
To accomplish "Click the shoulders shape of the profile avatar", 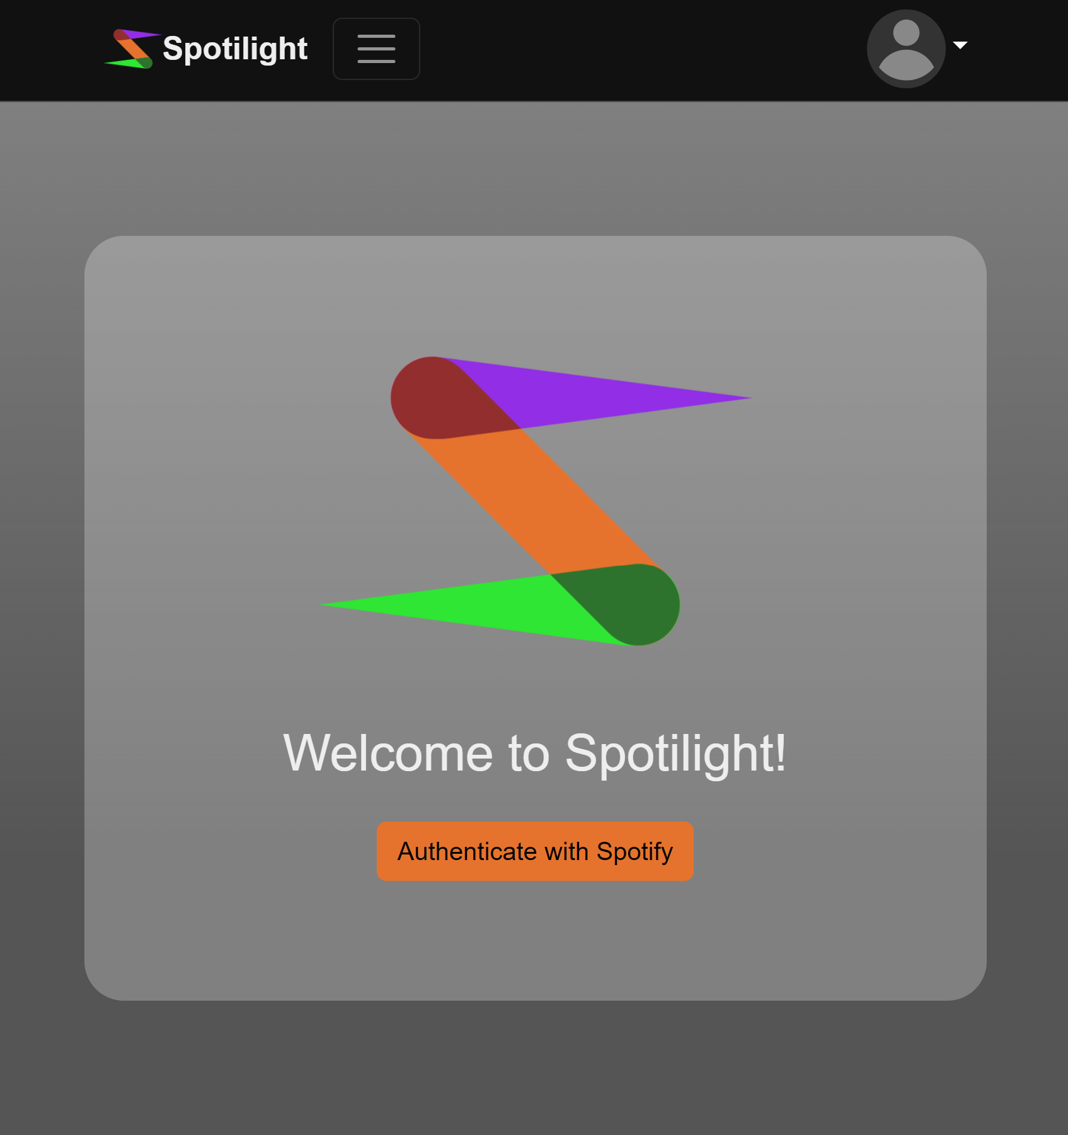I will click(906, 65).
